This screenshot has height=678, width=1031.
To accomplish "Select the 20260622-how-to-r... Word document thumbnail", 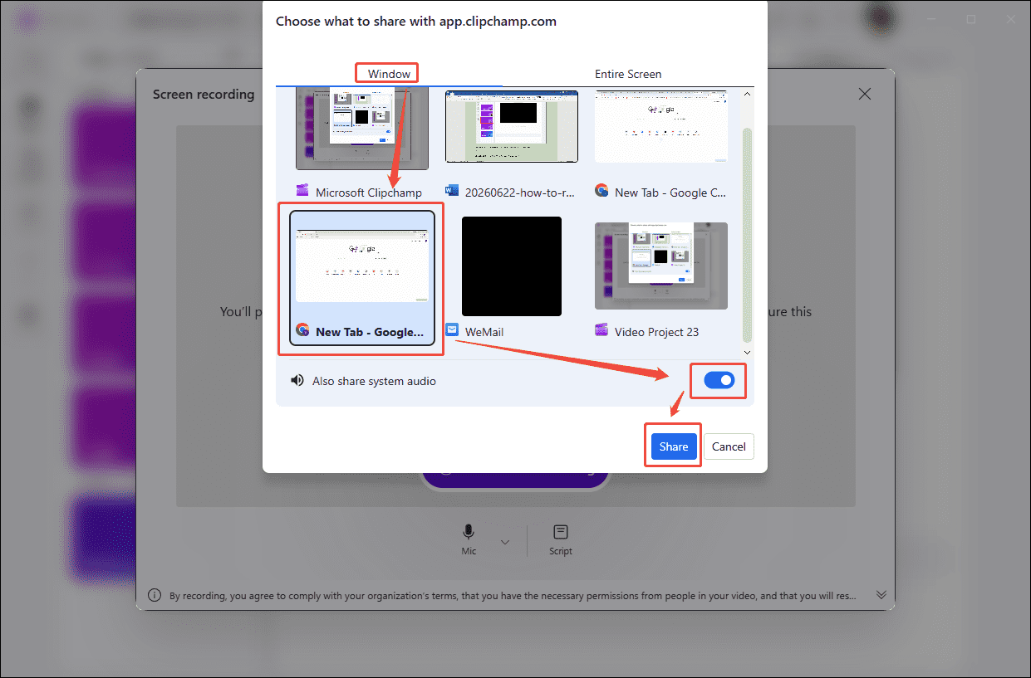I will pos(512,126).
